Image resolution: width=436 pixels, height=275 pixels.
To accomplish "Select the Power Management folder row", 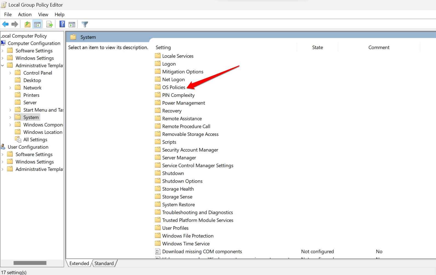I will point(180,103).
